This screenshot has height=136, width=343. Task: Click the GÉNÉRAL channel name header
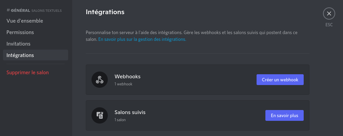[x=20, y=10]
